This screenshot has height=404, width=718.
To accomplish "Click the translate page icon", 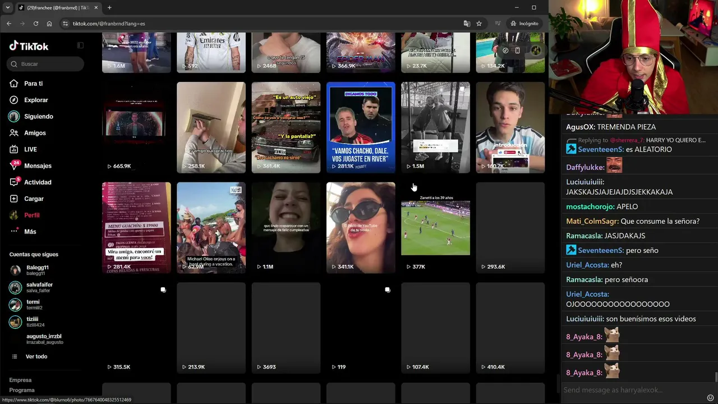I will pos(467,24).
